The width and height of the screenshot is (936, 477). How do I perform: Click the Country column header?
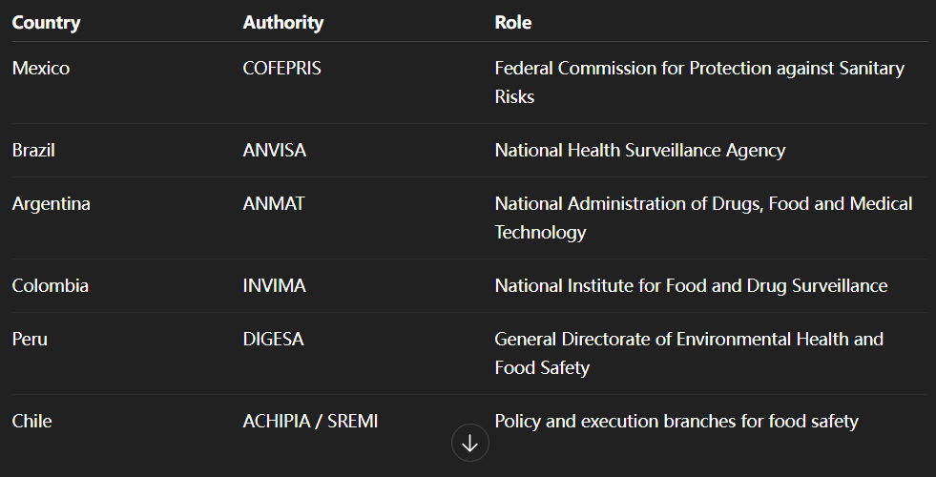46,22
